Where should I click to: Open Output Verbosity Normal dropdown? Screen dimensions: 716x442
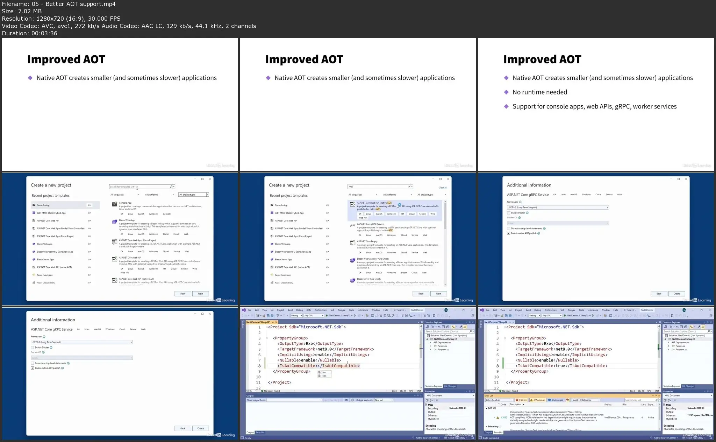point(384,400)
